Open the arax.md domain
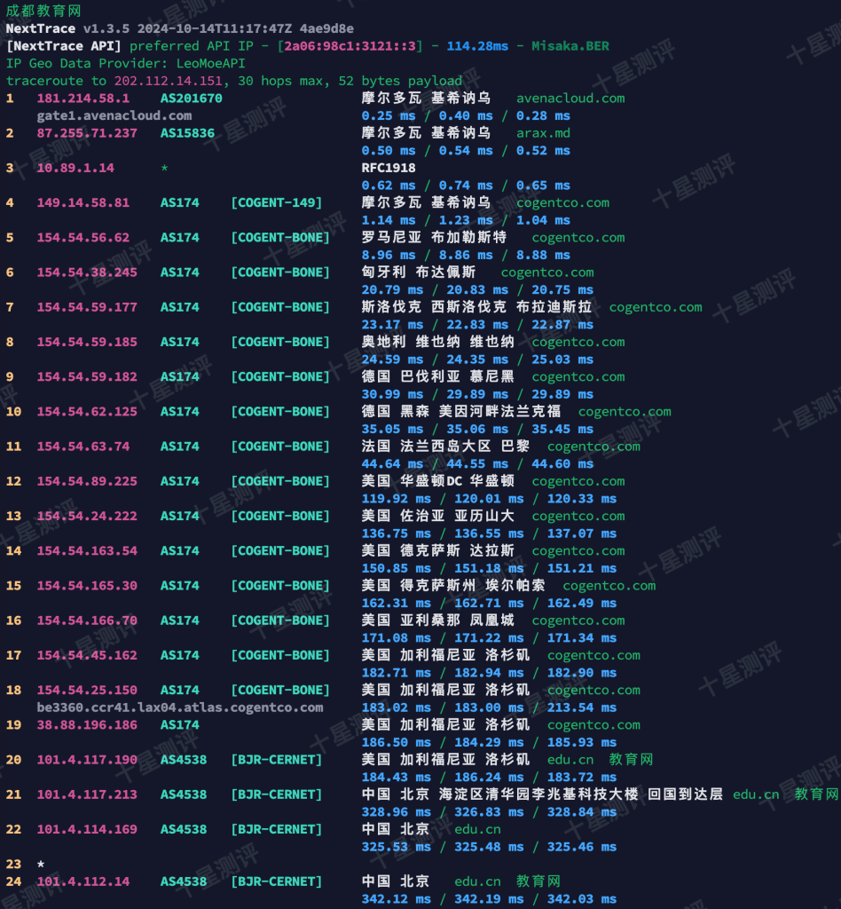 pos(543,133)
